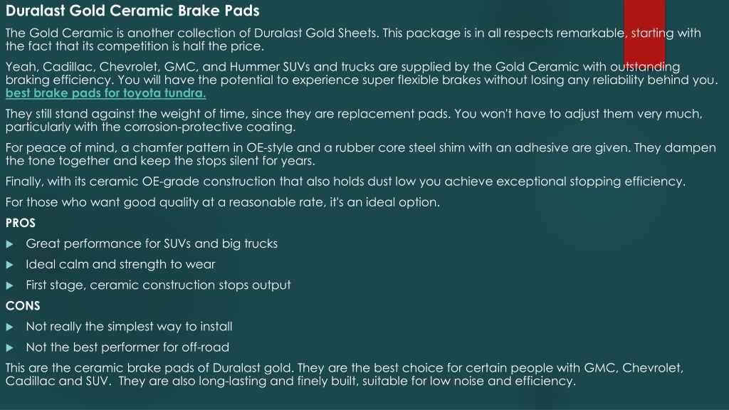Click the Not the best performer for off-road item
Image resolution: width=729 pixels, height=410 pixels.
coord(127,347)
